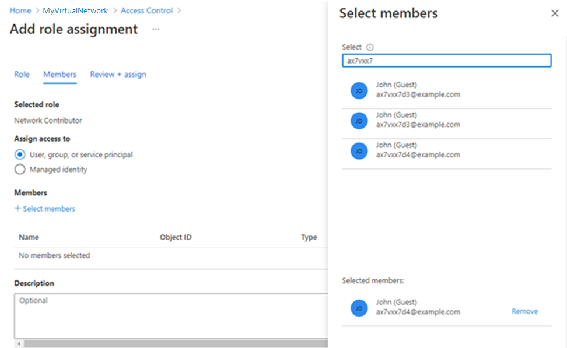Click the plus icon for Select members

tap(17, 209)
